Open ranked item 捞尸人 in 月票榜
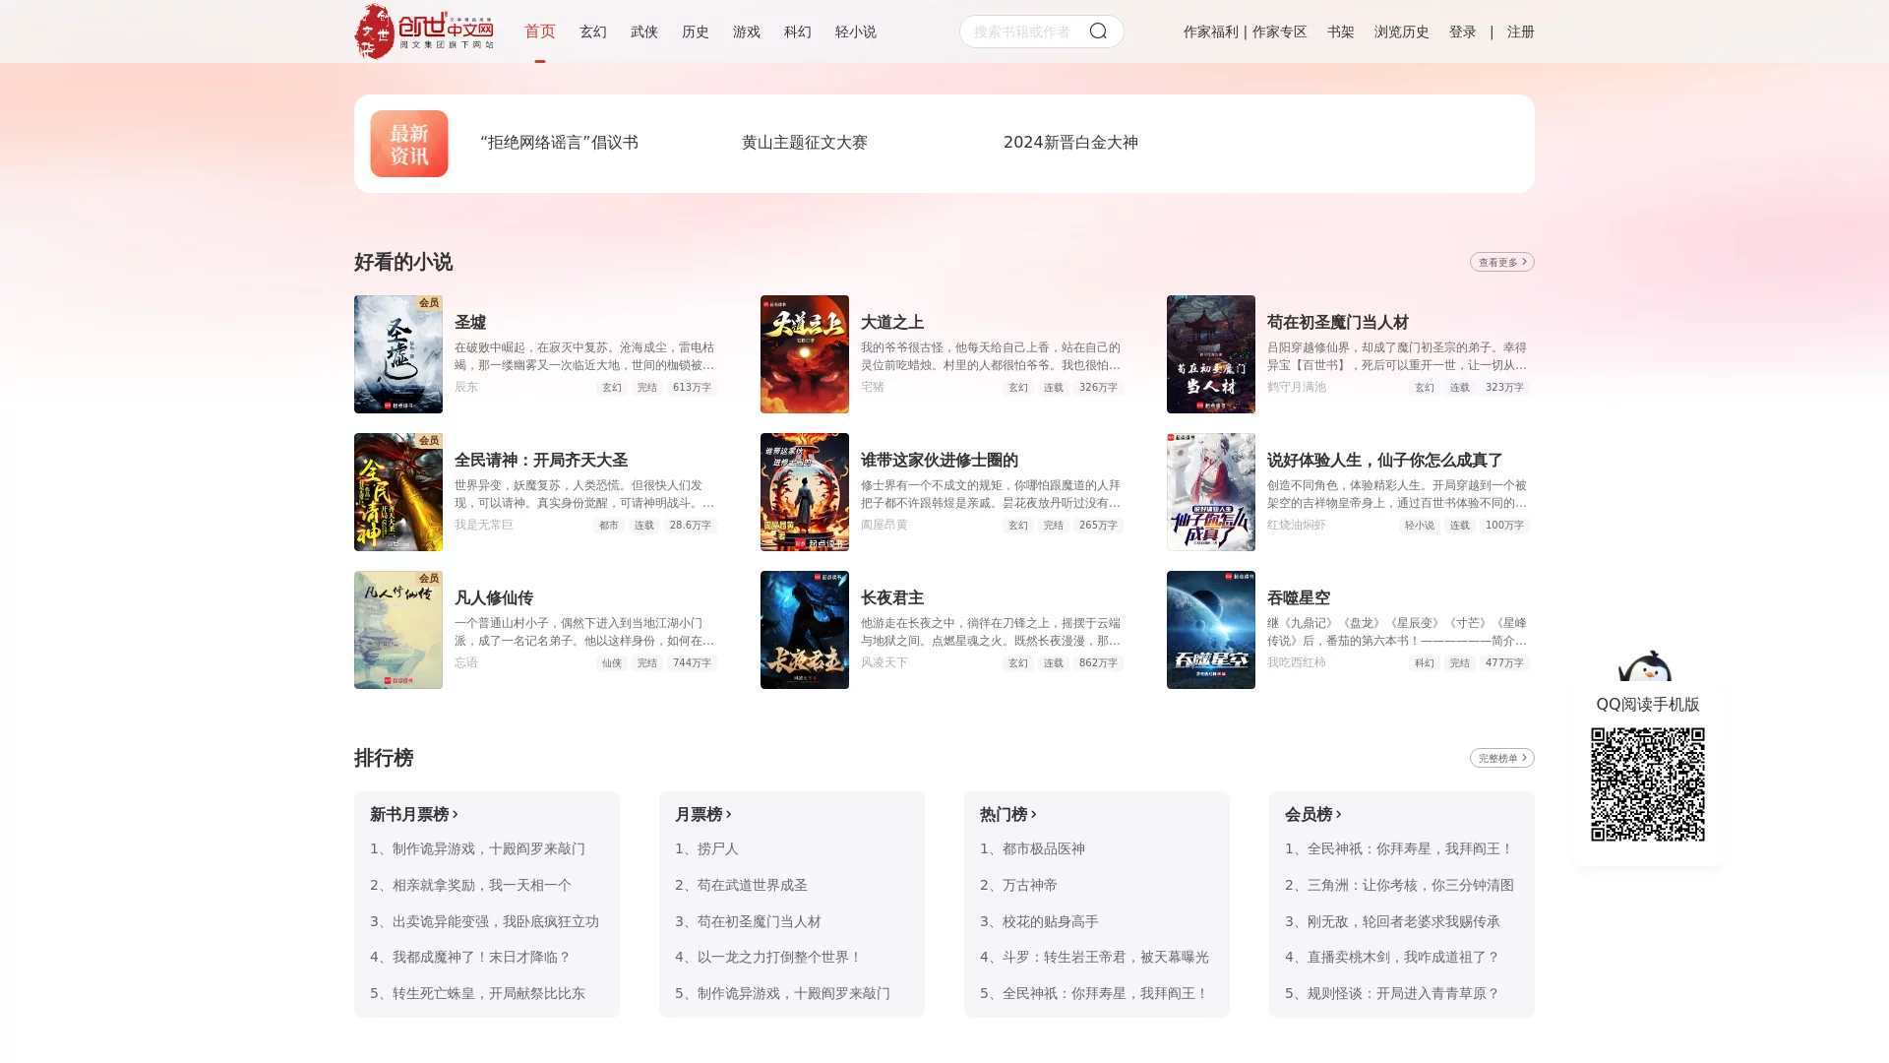 click(713, 848)
